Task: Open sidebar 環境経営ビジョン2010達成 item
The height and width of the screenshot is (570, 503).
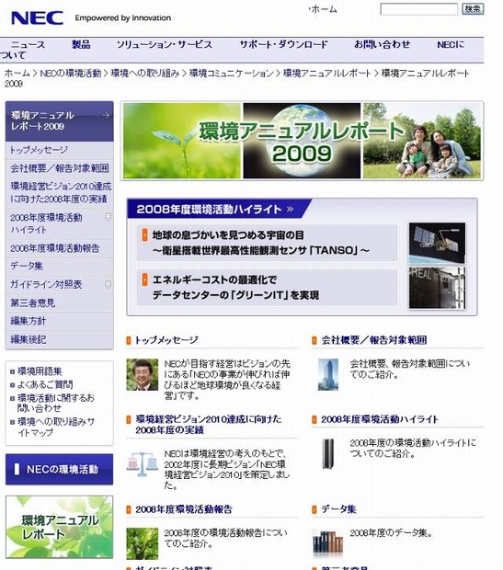Action: 59,192
